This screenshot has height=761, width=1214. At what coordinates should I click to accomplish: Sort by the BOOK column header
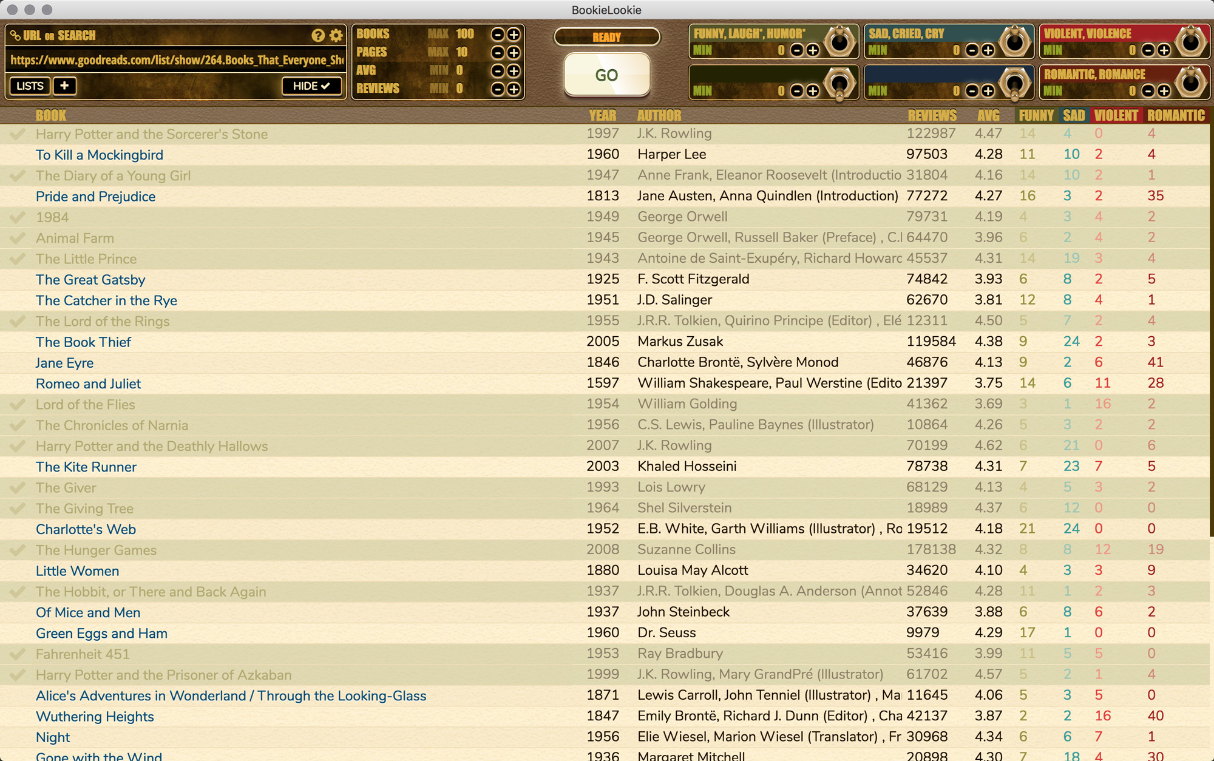51,115
